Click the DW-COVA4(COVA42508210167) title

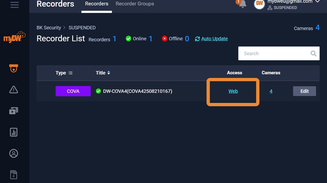tap(138, 91)
